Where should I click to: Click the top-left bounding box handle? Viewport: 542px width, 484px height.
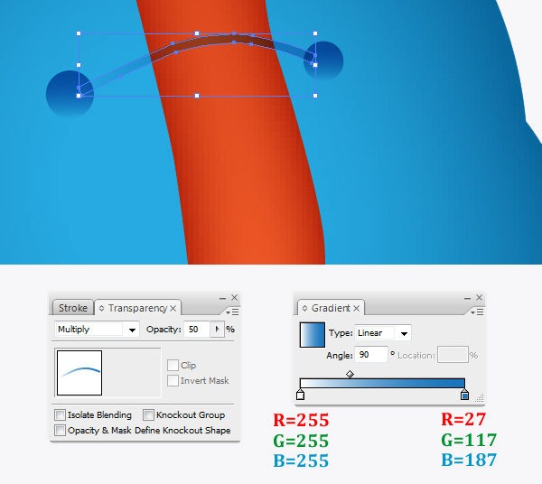(79, 33)
